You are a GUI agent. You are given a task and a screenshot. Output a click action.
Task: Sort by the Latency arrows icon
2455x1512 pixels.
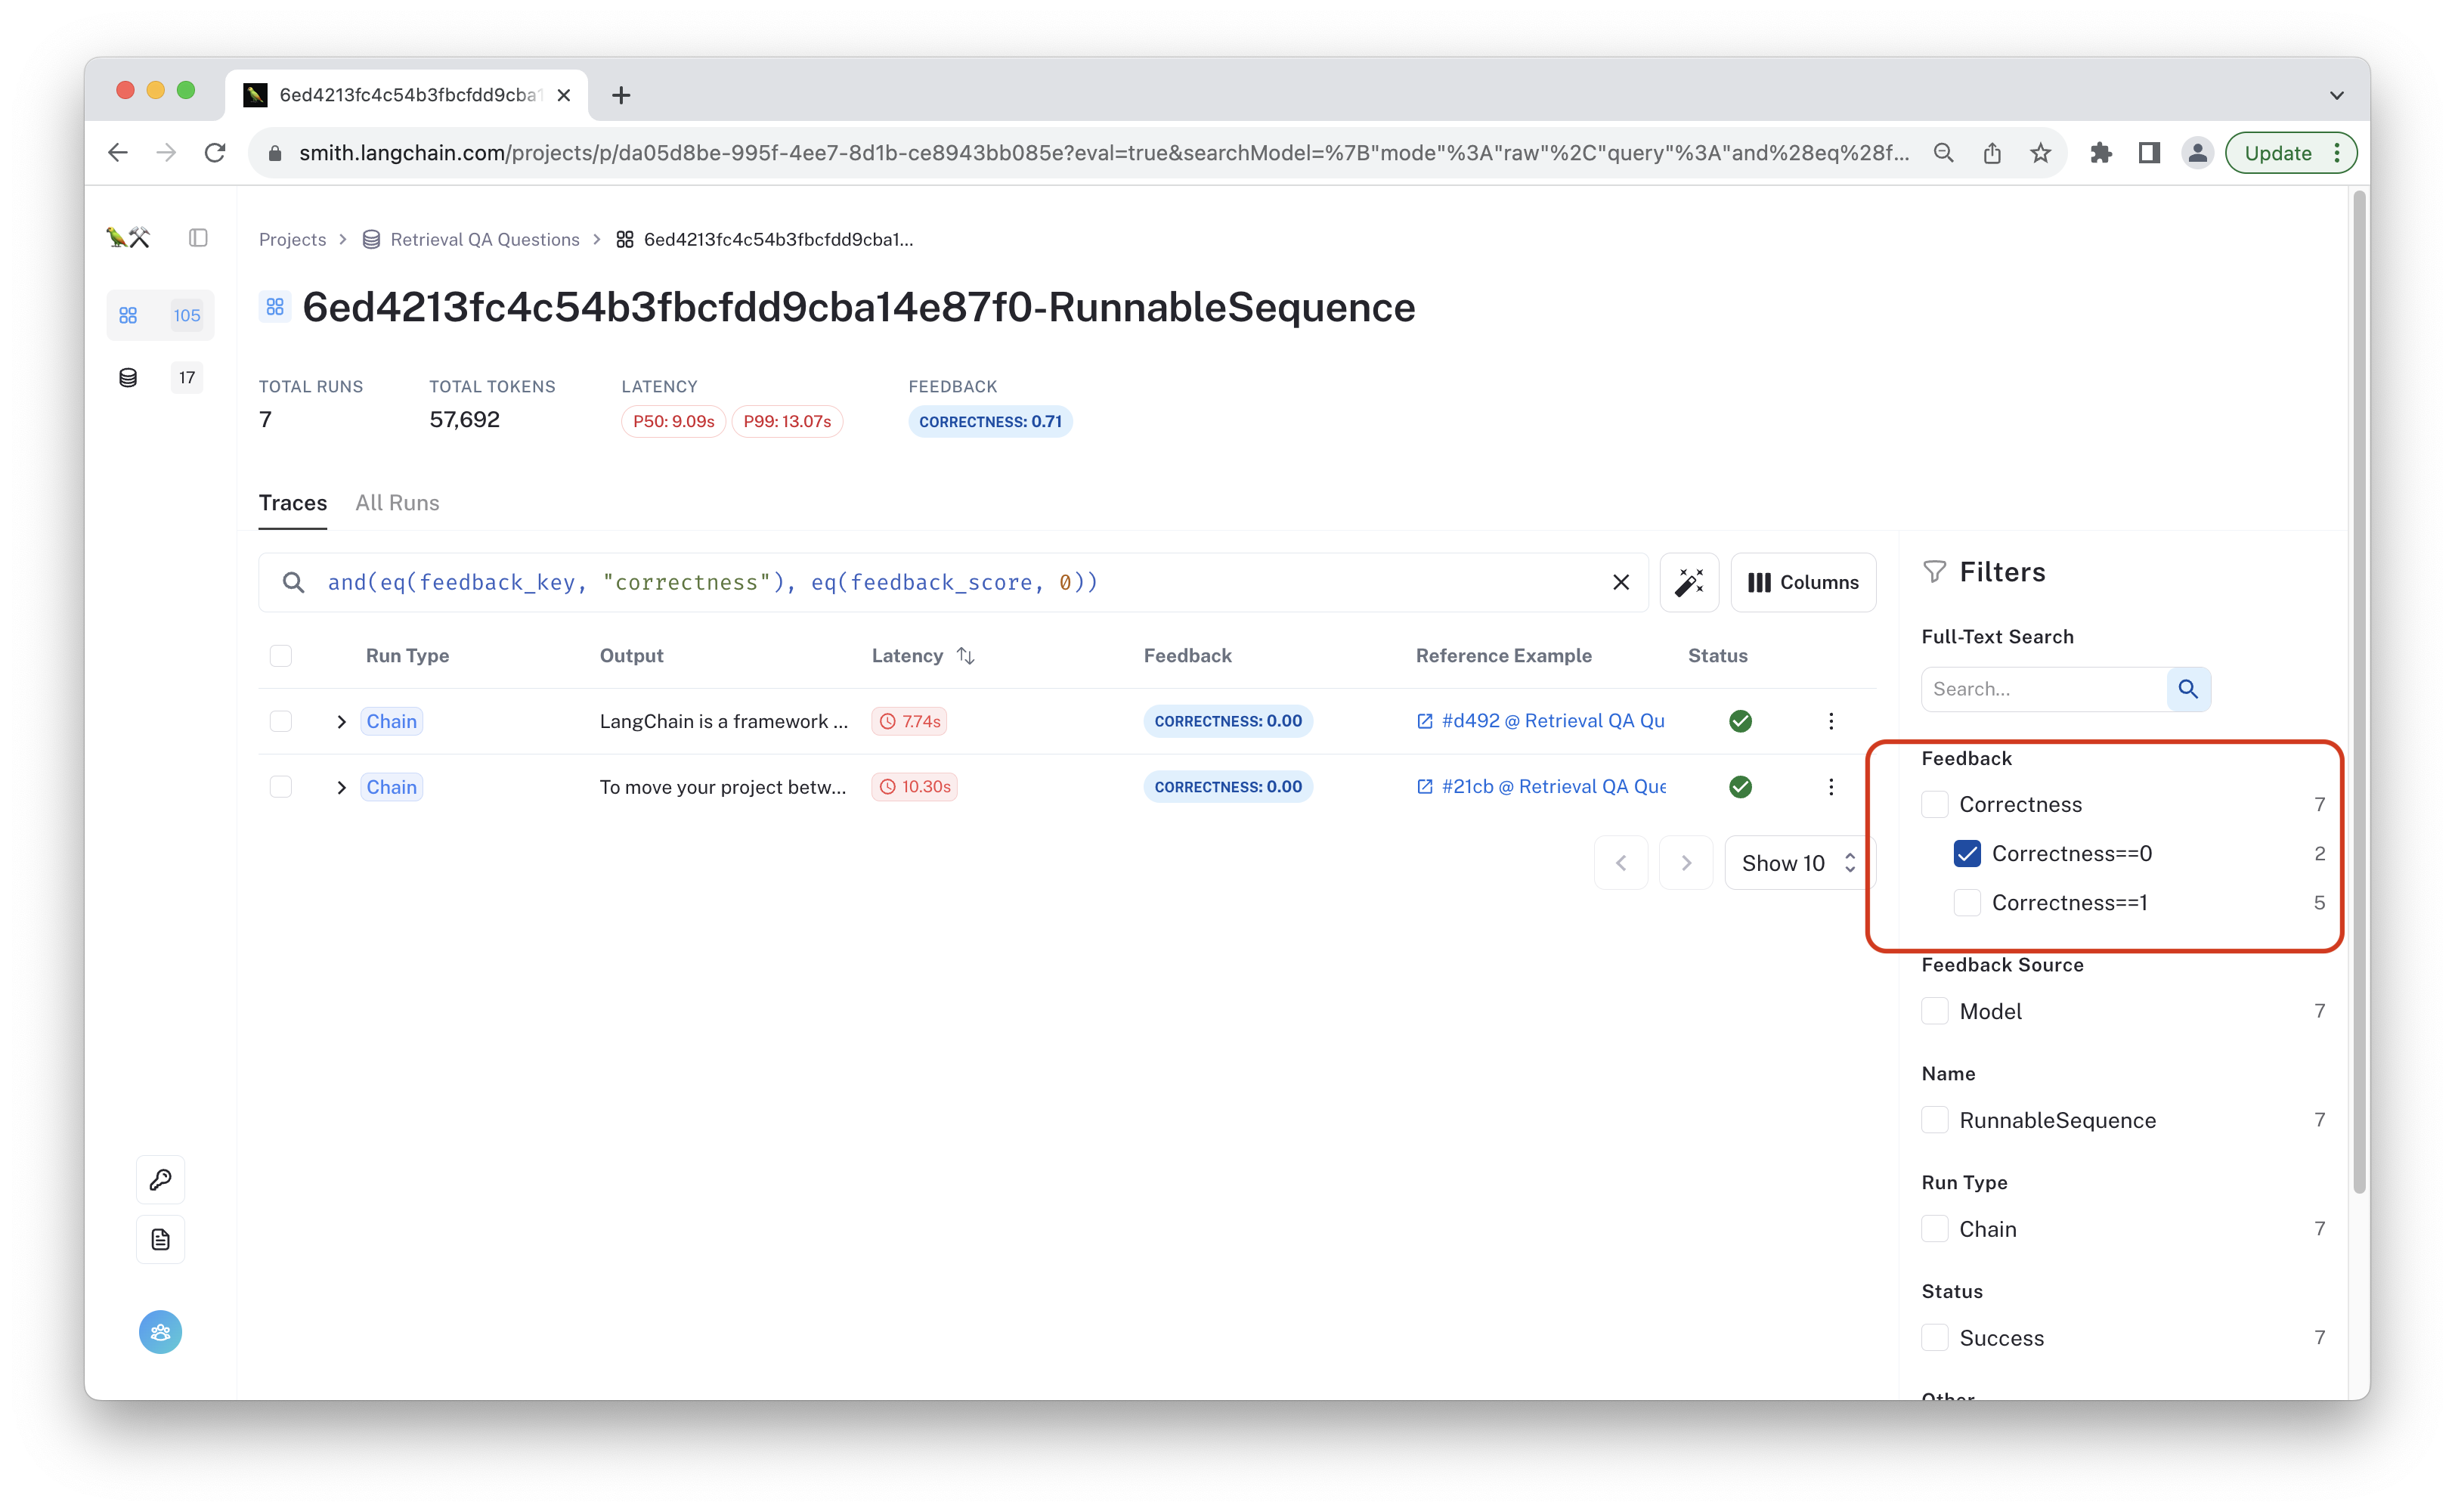click(x=966, y=656)
